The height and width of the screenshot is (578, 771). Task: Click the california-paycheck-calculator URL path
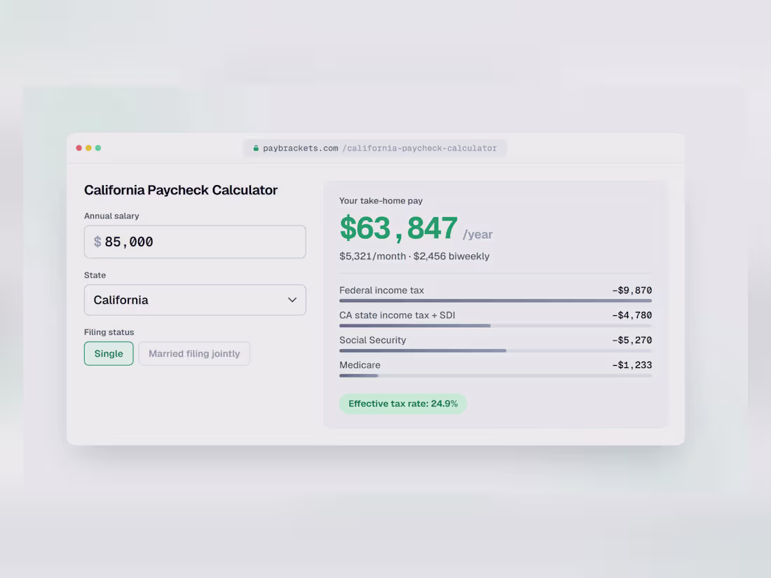[419, 148]
